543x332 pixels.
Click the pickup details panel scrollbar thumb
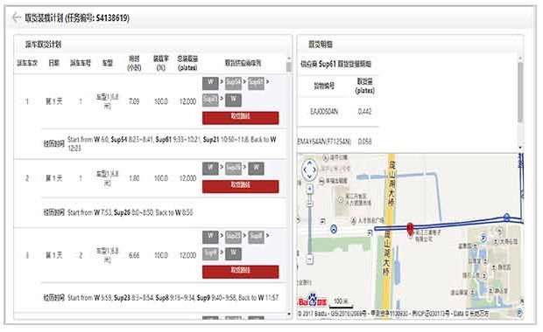(x=520, y=93)
